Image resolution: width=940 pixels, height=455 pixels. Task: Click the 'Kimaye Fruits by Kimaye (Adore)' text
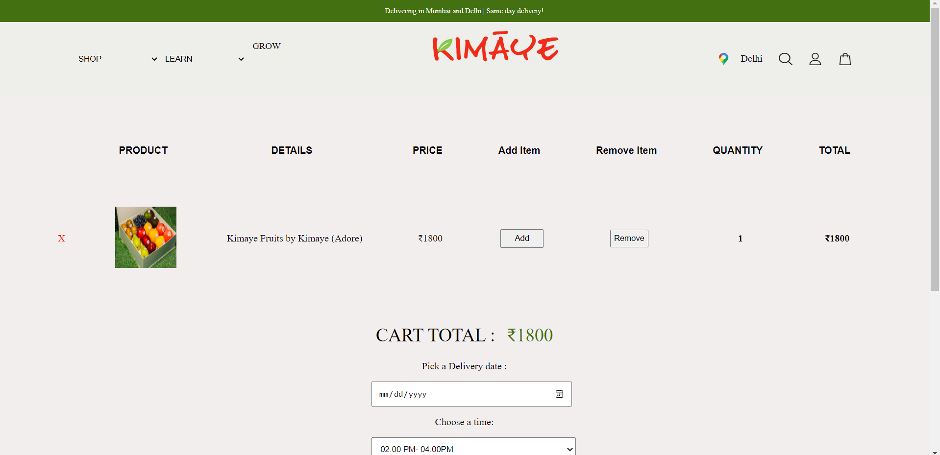[x=295, y=239]
